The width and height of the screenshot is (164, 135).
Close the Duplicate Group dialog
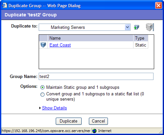point(158,6)
